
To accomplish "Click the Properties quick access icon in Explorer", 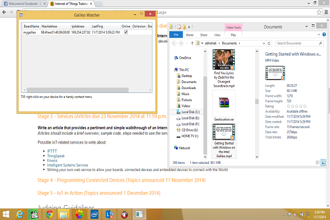I will (179, 27).
